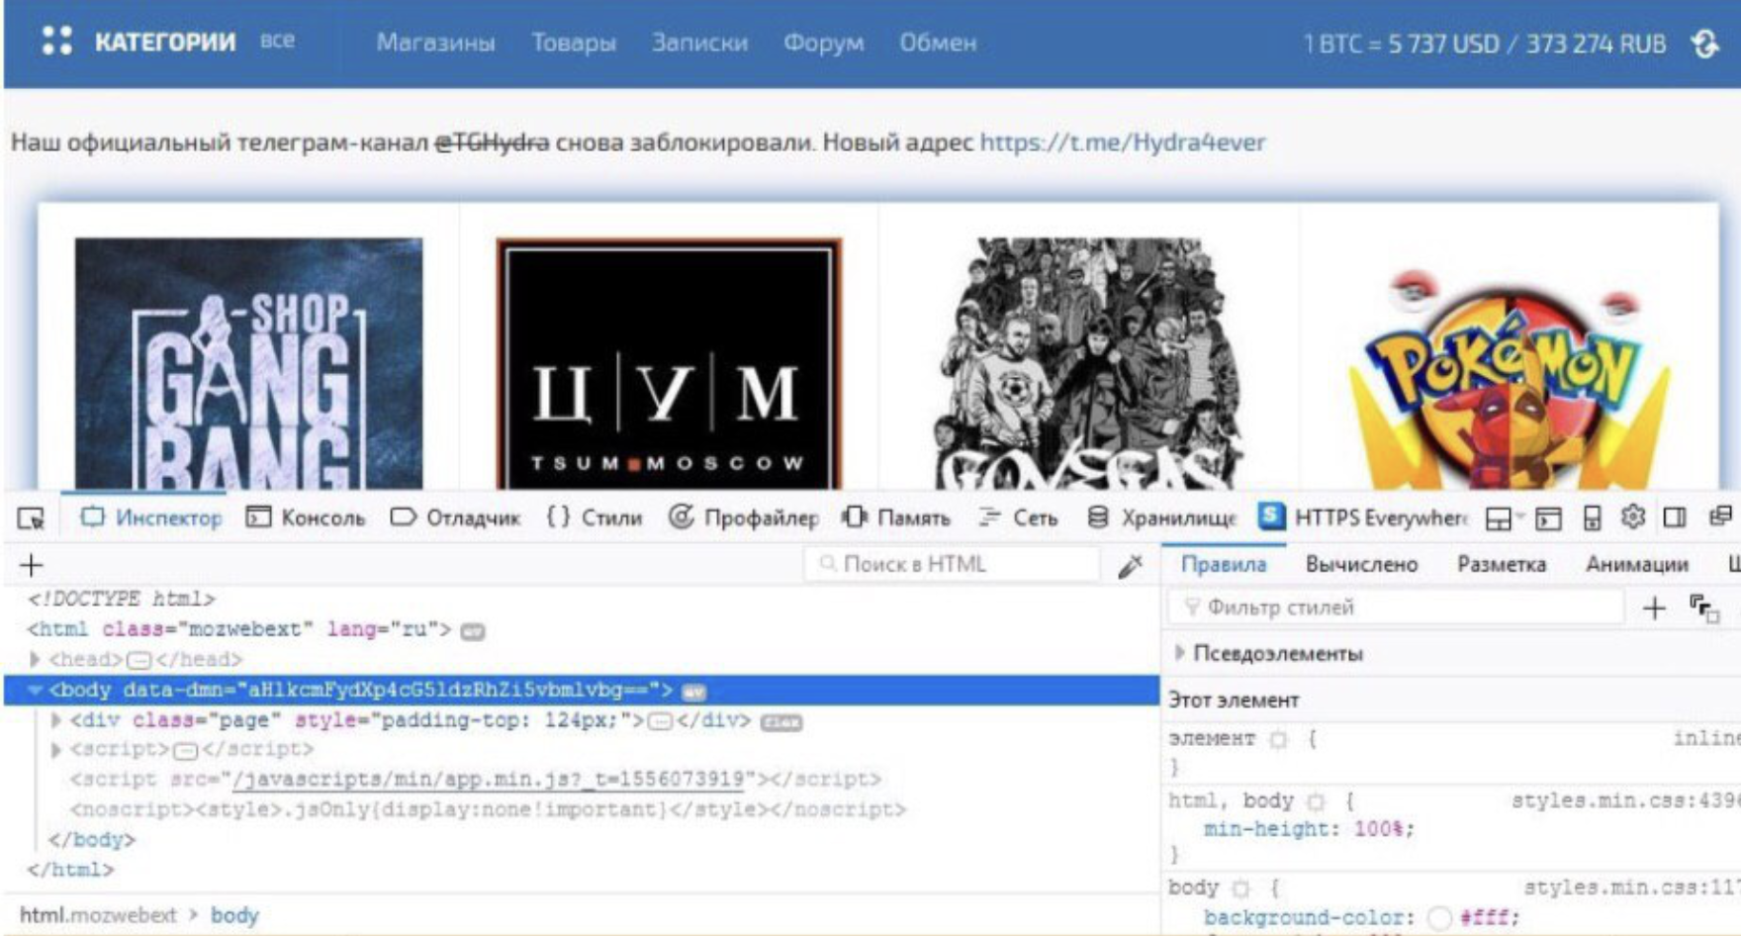Focus the Фильтр стилей filter field

click(x=1396, y=607)
